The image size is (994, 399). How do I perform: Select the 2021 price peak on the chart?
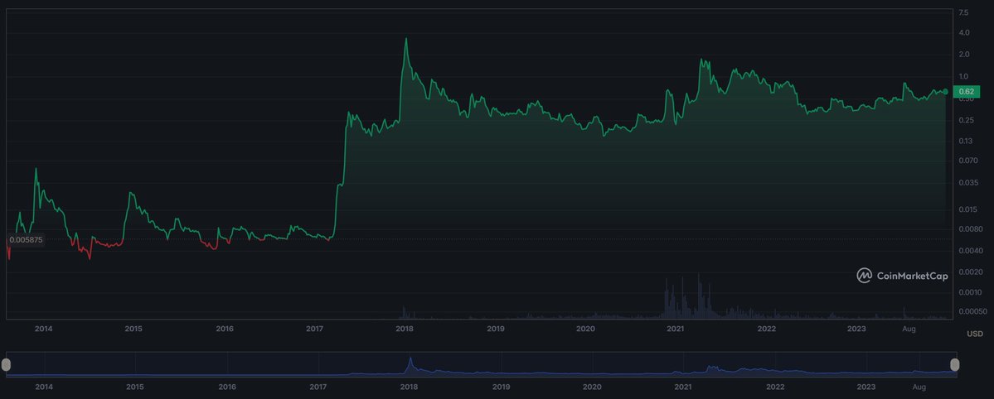(701, 60)
